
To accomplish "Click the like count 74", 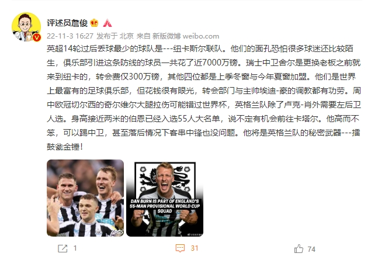I will [311, 249].
